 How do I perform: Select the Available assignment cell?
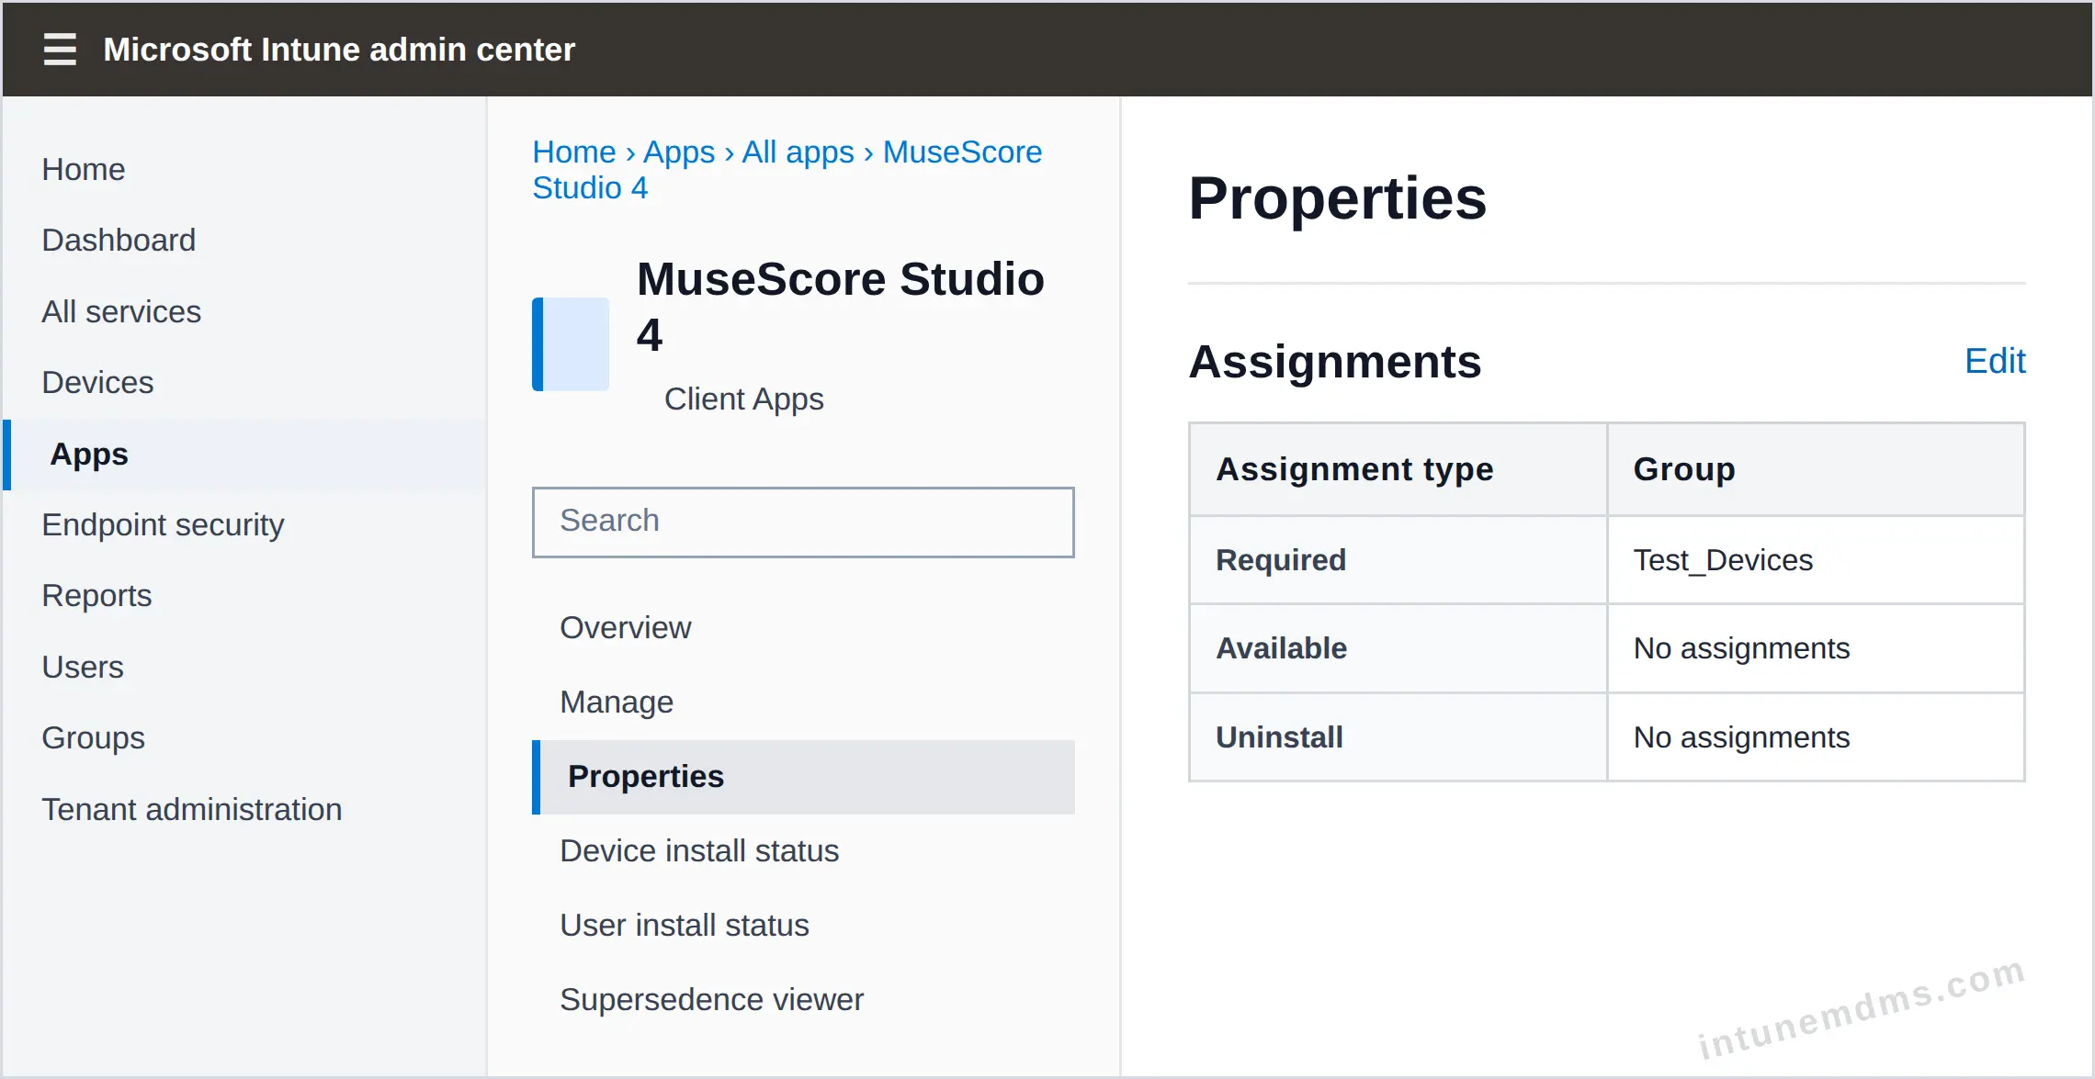pyautogui.click(x=1398, y=648)
